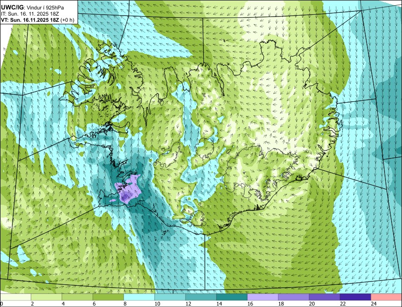
Task: Click the lavender 16–18 legend swatch
Action: click(x=263, y=297)
